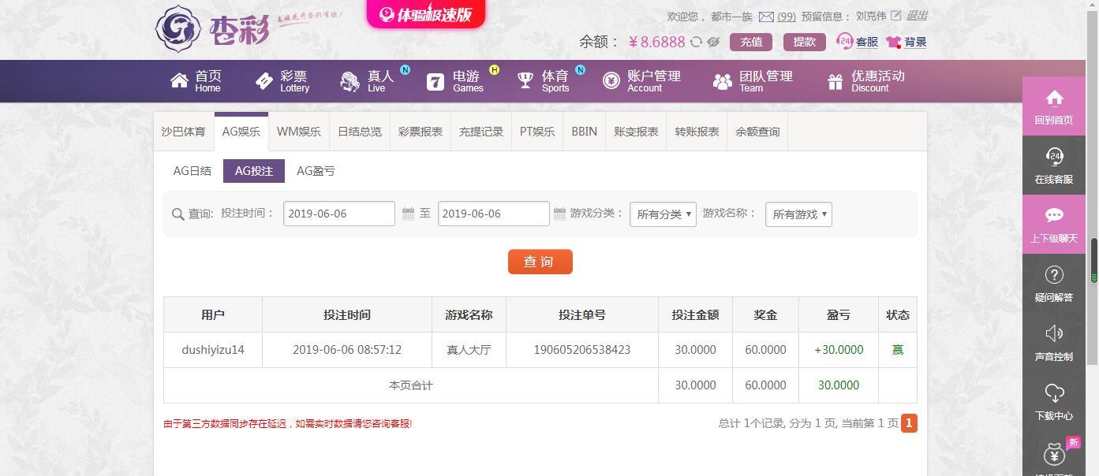The width and height of the screenshot is (1099, 476).
Task: Click the user cell dushiyizu14
Action: pyautogui.click(x=213, y=350)
